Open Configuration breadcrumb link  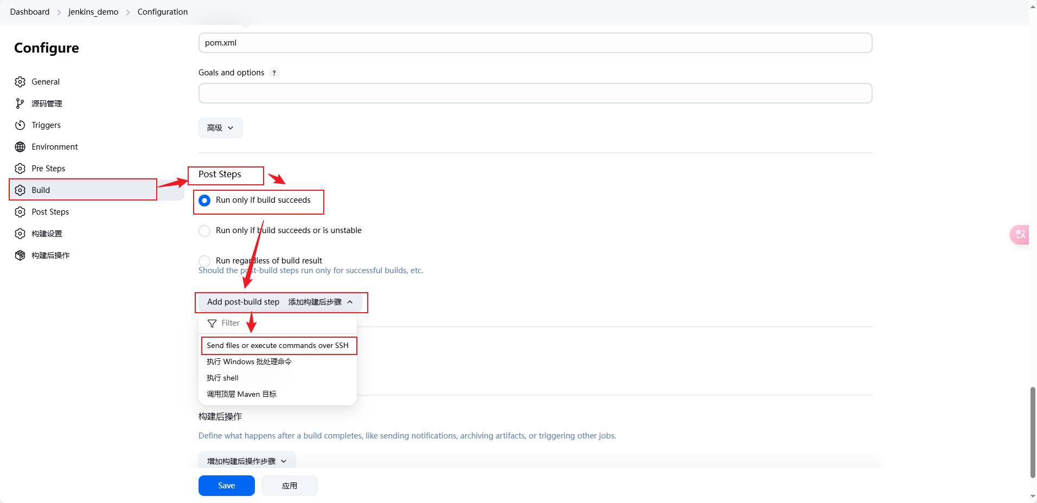[x=163, y=12]
